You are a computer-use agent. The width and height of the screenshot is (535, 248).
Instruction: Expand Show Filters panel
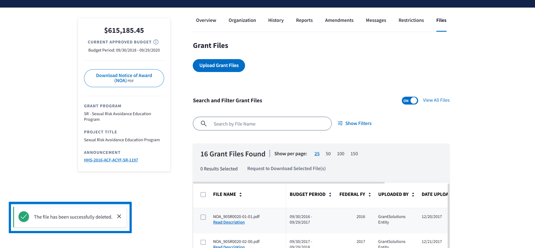[x=355, y=124]
